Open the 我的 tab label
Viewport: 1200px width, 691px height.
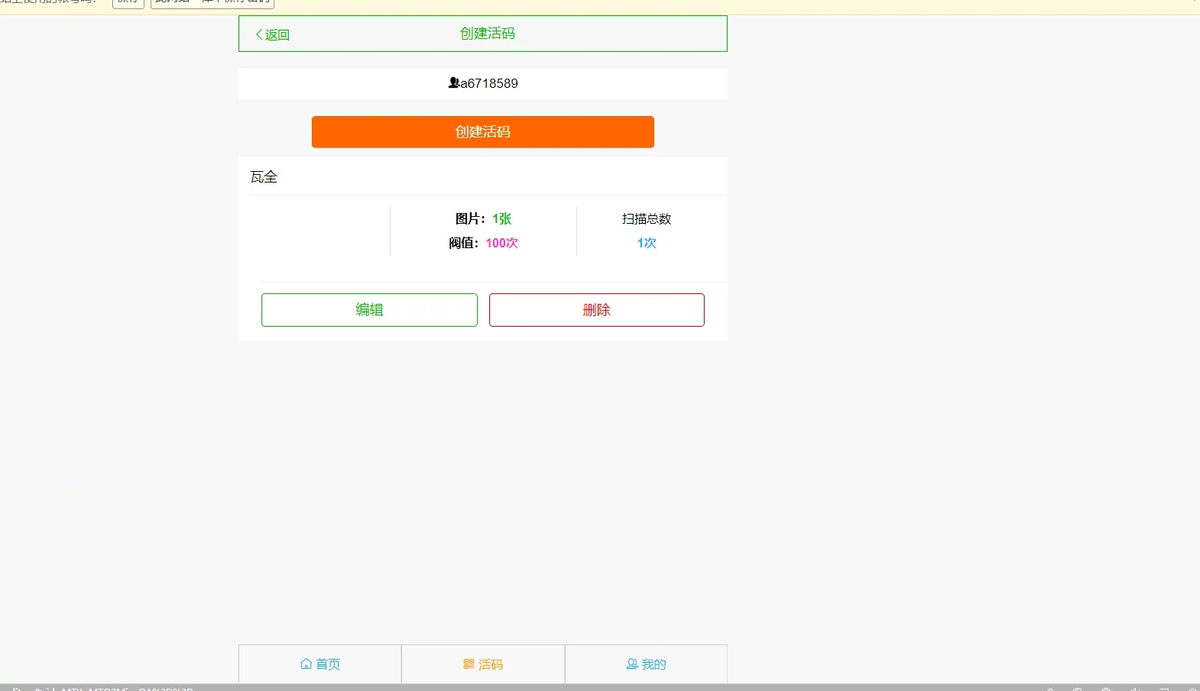pyautogui.click(x=654, y=664)
